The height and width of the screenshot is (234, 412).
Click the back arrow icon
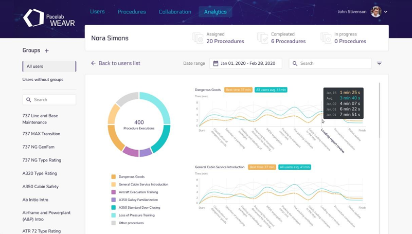pos(93,63)
